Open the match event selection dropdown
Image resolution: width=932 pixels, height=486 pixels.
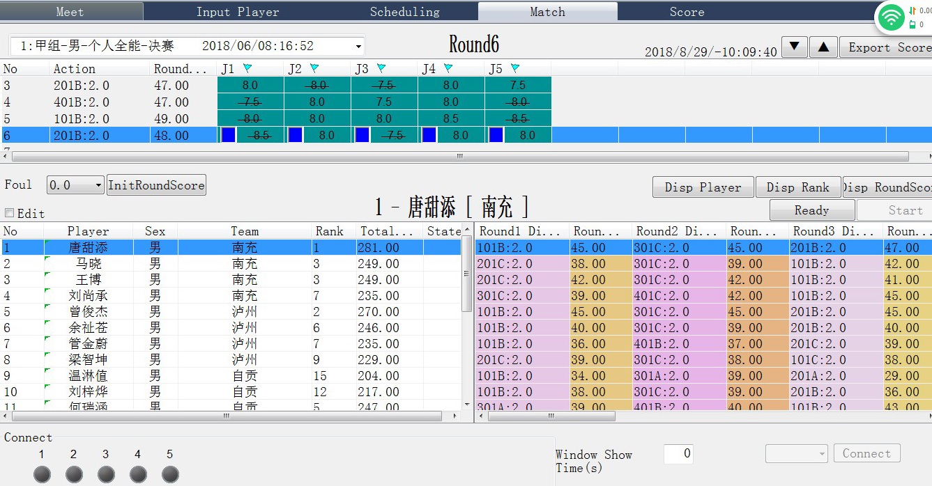(359, 47)
